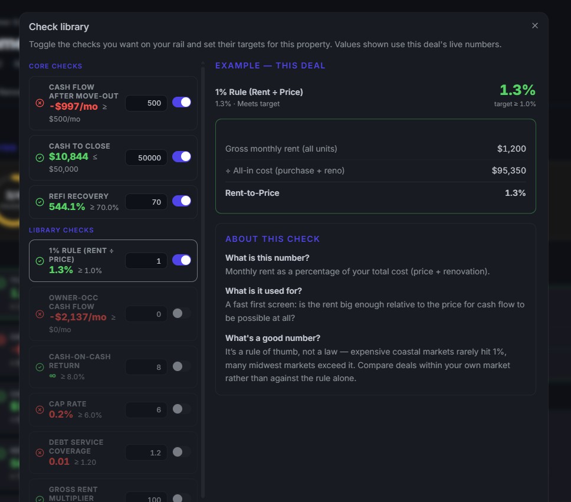Click the red fail icon beside Owner-Occ Cash Flow
571x502 pixels.
[x=40, y=314]
